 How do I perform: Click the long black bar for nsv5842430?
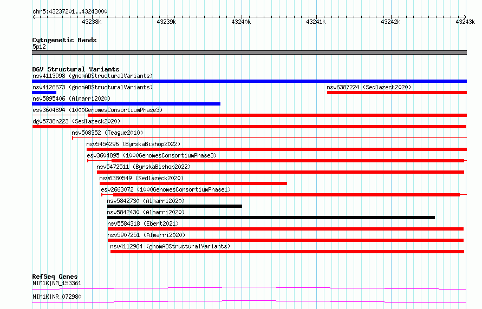click(x=271, y=218)
